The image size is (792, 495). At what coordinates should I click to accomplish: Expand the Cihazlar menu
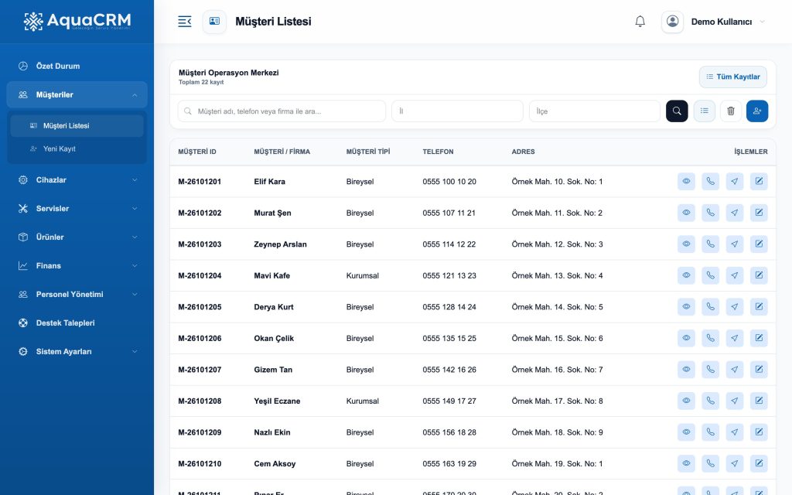77,179
